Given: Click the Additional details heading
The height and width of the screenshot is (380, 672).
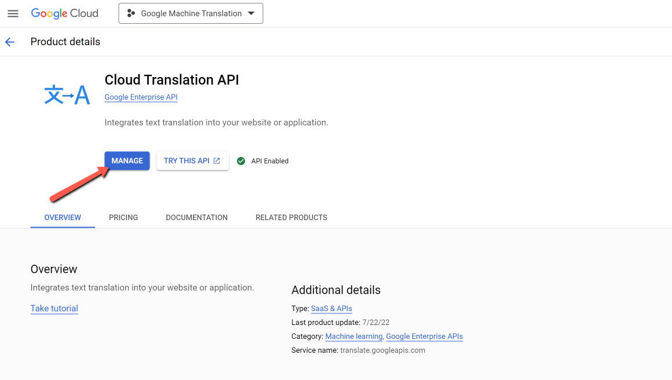Looking at the screenshot, I should (x=336, y=290).
